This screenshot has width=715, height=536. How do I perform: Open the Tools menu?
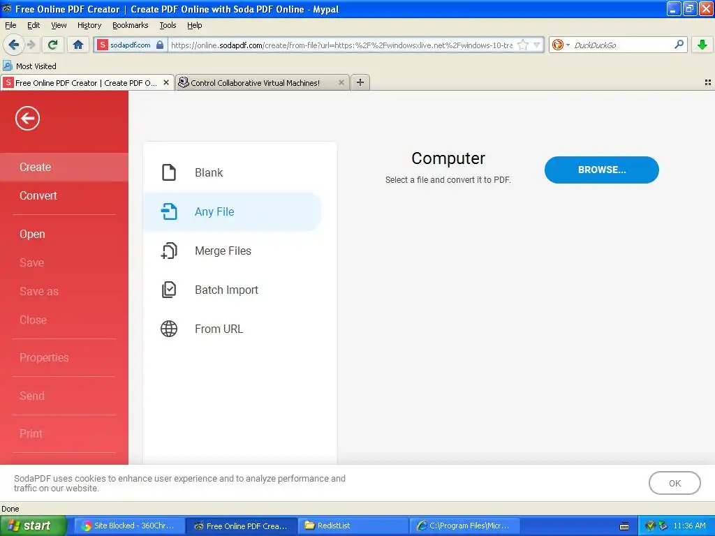[x=168, y=25]
